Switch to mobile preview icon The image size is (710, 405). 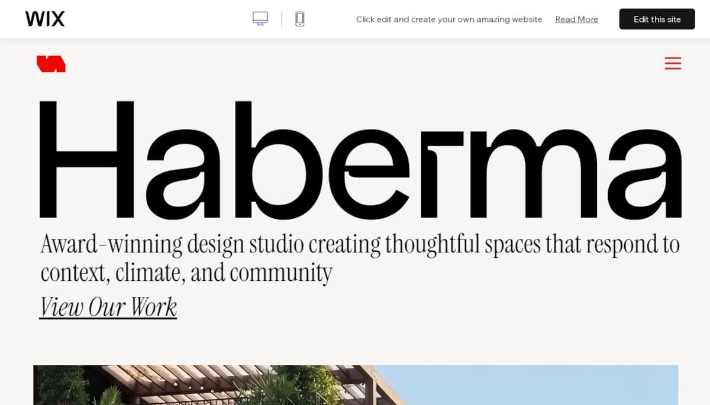click(x=300, y=19)
